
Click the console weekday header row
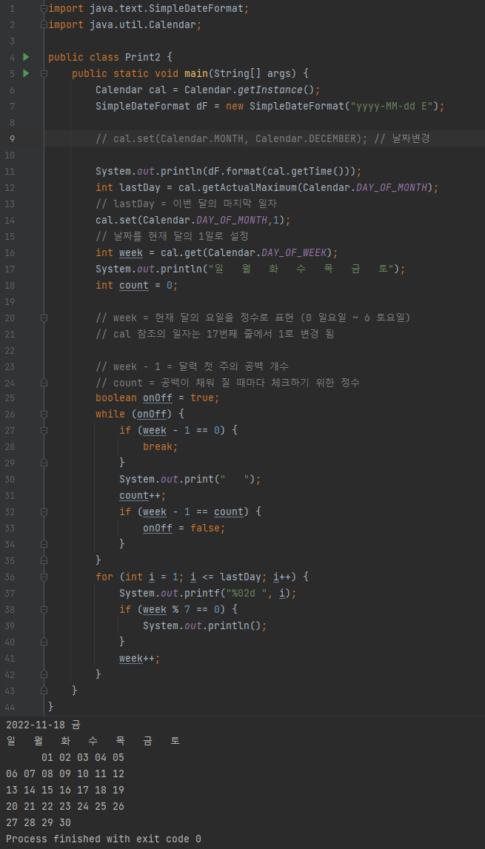tap(93, 741)
